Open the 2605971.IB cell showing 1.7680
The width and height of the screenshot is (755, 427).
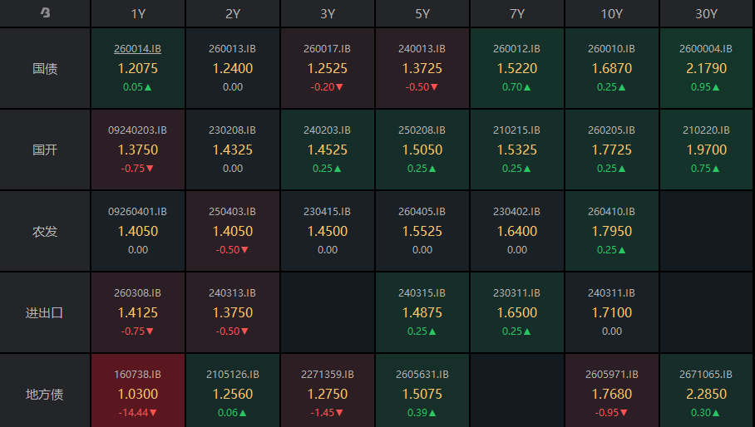tap(611, 390)
